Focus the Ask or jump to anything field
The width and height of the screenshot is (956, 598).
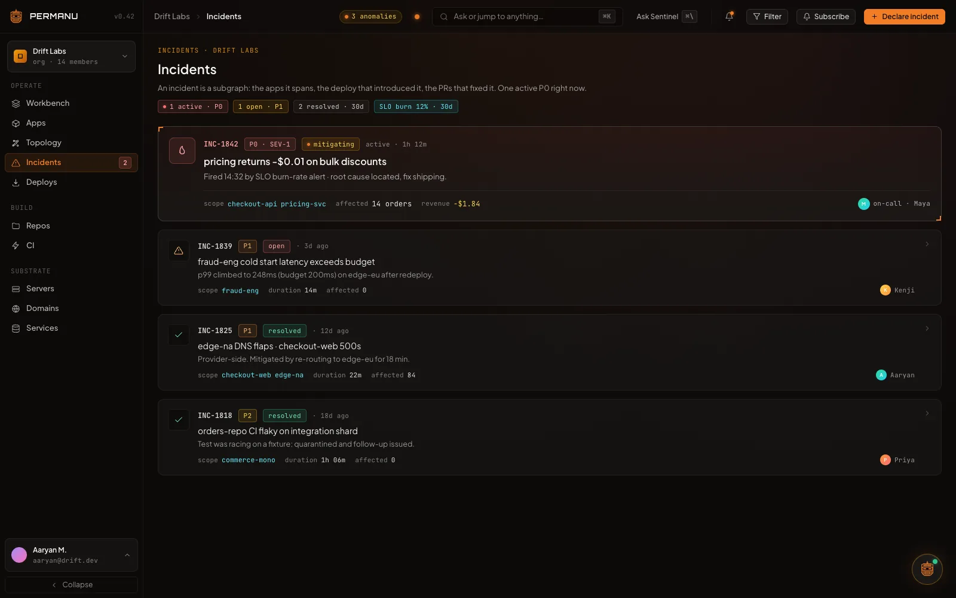point(527,16)
